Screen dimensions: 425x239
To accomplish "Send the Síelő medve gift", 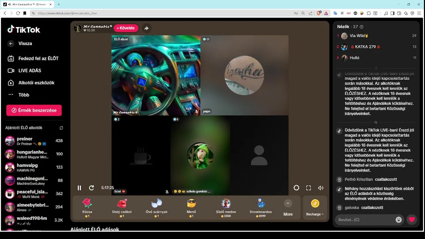I will click(226, 208).
